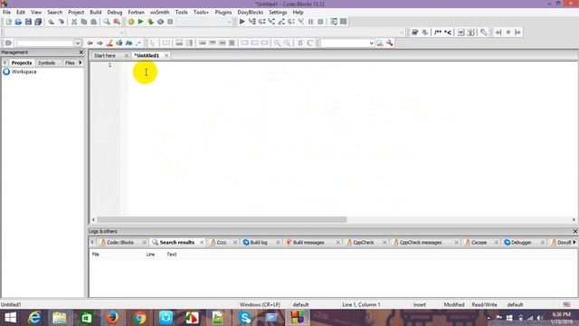The image size is (579, 326).
Task: Click the debugger Pause icon
Action: click(x=310, y=22)
